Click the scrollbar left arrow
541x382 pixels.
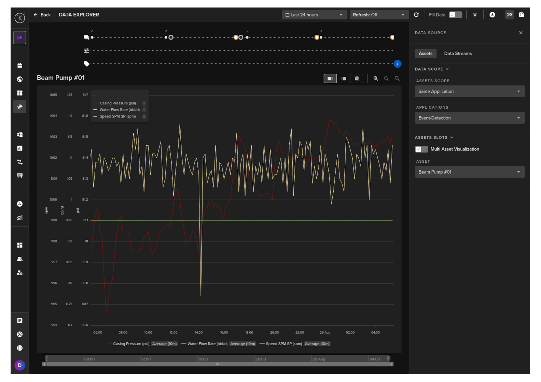coord(44,364)
